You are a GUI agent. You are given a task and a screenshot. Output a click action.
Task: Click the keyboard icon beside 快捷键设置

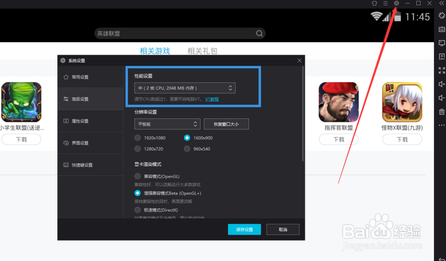66,165
